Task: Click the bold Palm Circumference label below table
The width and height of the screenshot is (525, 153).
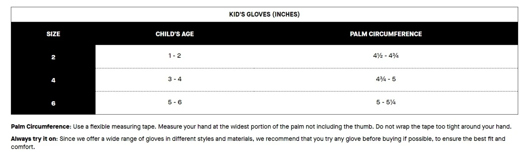Action: coord(41,126)
